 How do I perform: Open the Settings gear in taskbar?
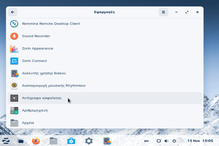89,141
